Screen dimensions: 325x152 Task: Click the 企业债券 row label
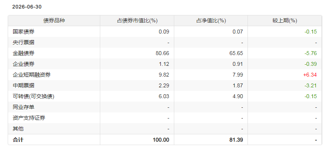pos(24,64)
